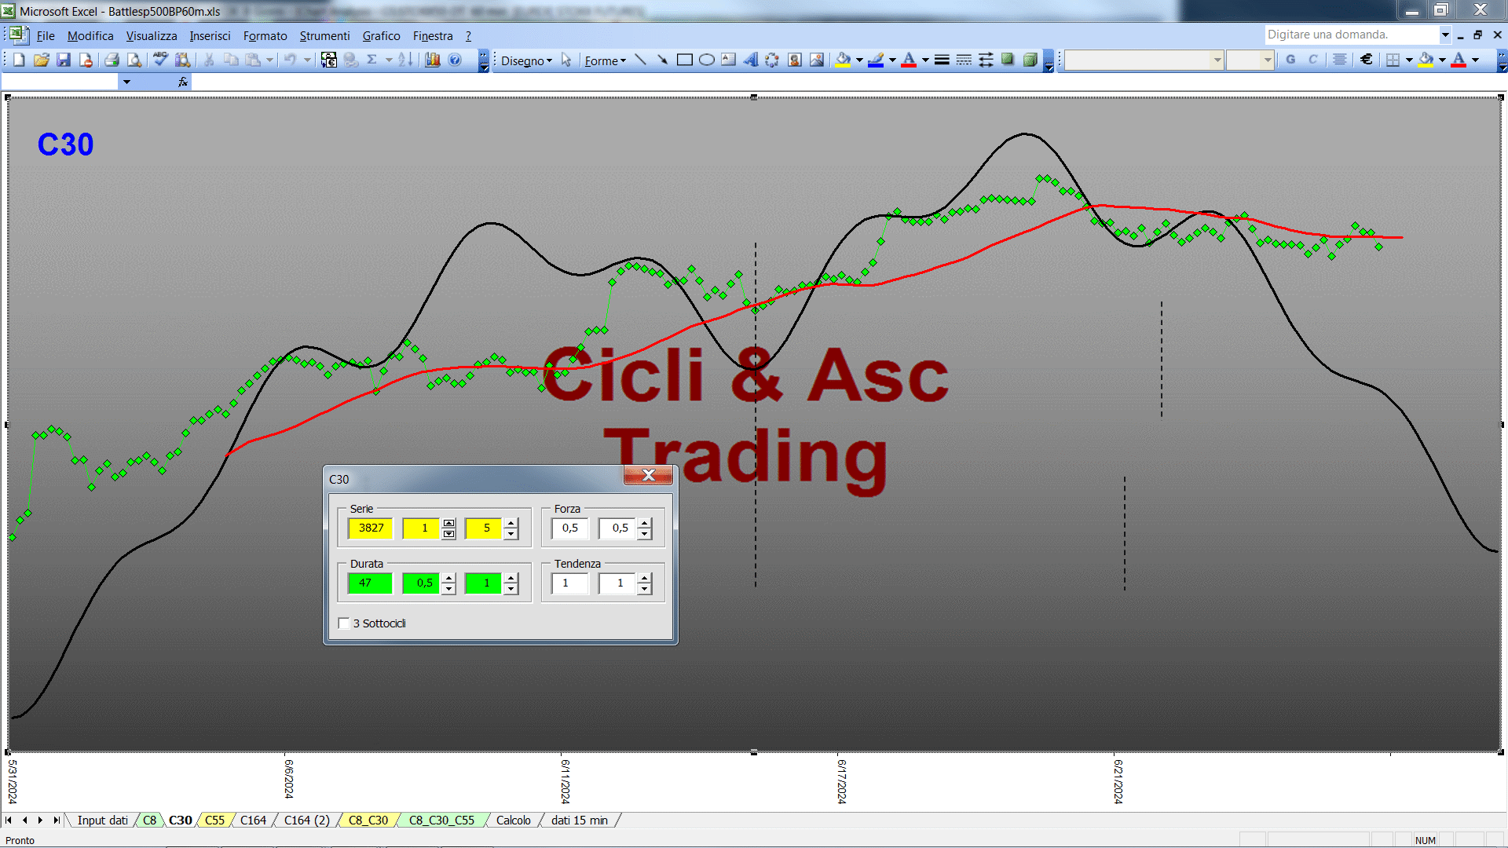Image resolution: width=1508 pixels, height=848 pixels.
Task: Open Print Preview from the toolbar
Action: pos(134,60)
